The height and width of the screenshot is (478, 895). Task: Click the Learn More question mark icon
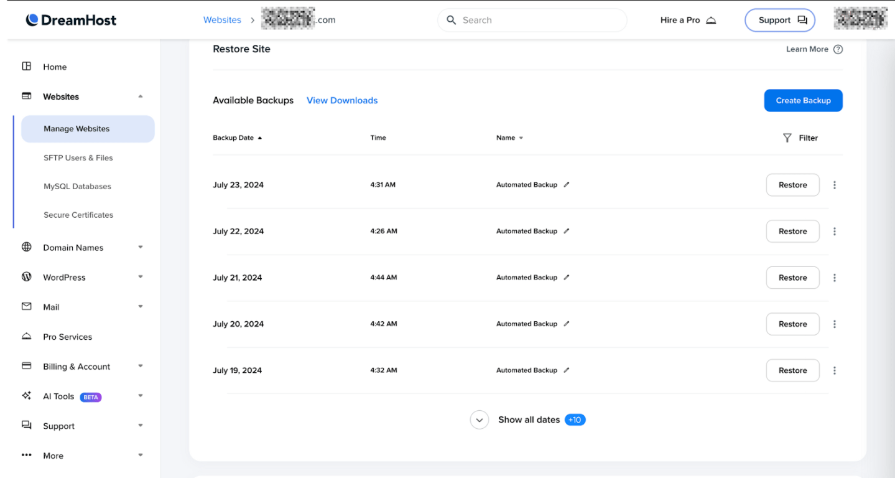point(838,49)
